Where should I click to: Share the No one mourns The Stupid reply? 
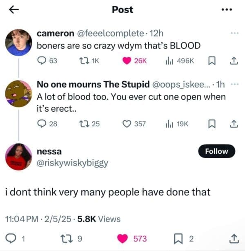pyautogui.click(x=233, y=124)
